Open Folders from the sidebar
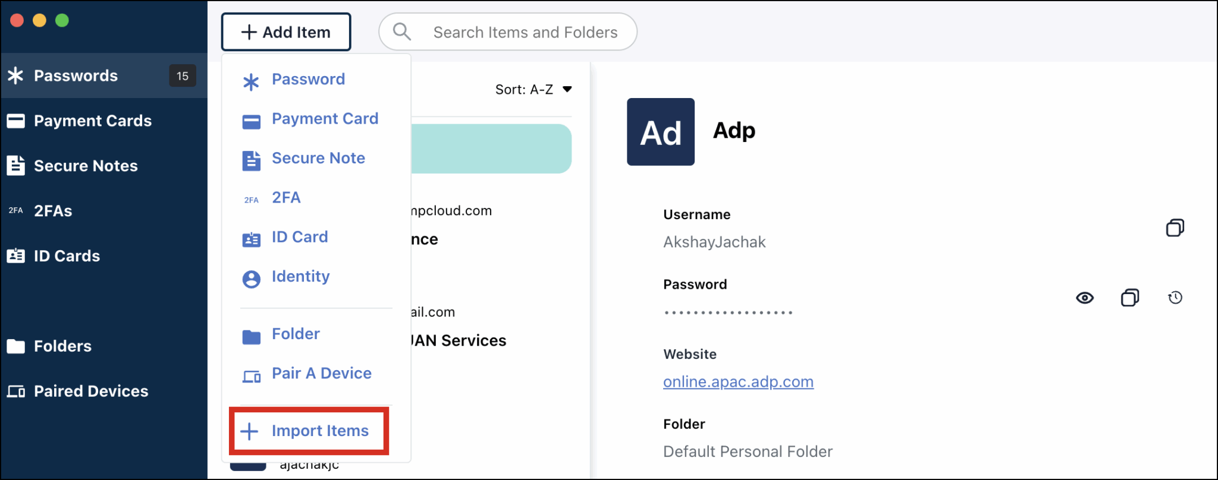Image resolution: width=1218 pixels, height=480 pixels. point(63,346)
